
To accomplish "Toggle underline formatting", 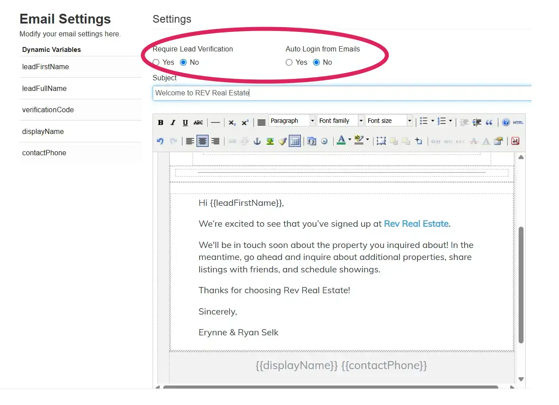I will tap(185, 122).
